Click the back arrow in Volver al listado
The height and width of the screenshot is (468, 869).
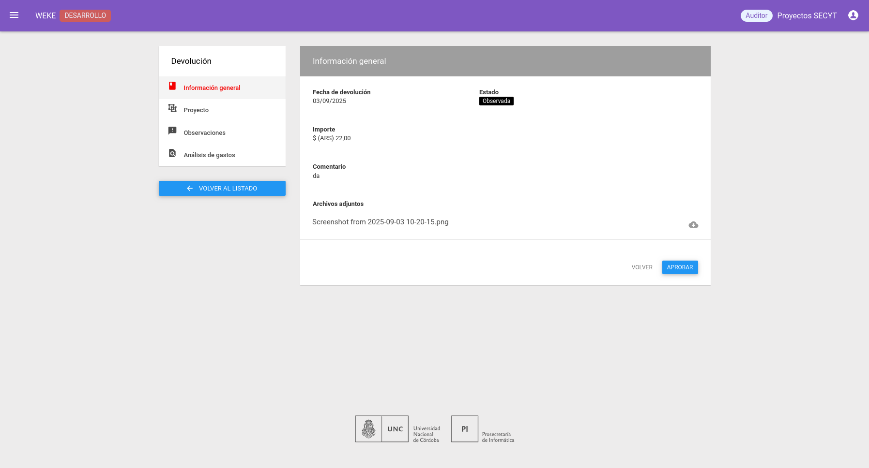(x=190, y=189)
